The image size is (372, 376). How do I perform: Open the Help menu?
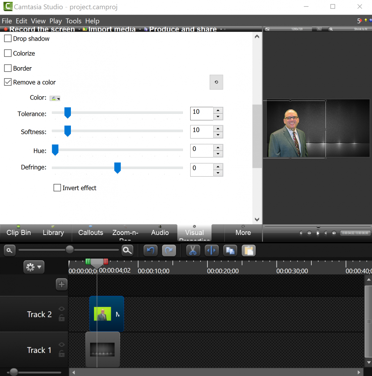(92, 21)
